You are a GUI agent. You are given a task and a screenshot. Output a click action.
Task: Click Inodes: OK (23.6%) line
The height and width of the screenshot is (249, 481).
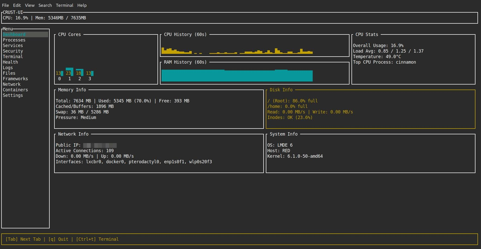coord(290,117)
